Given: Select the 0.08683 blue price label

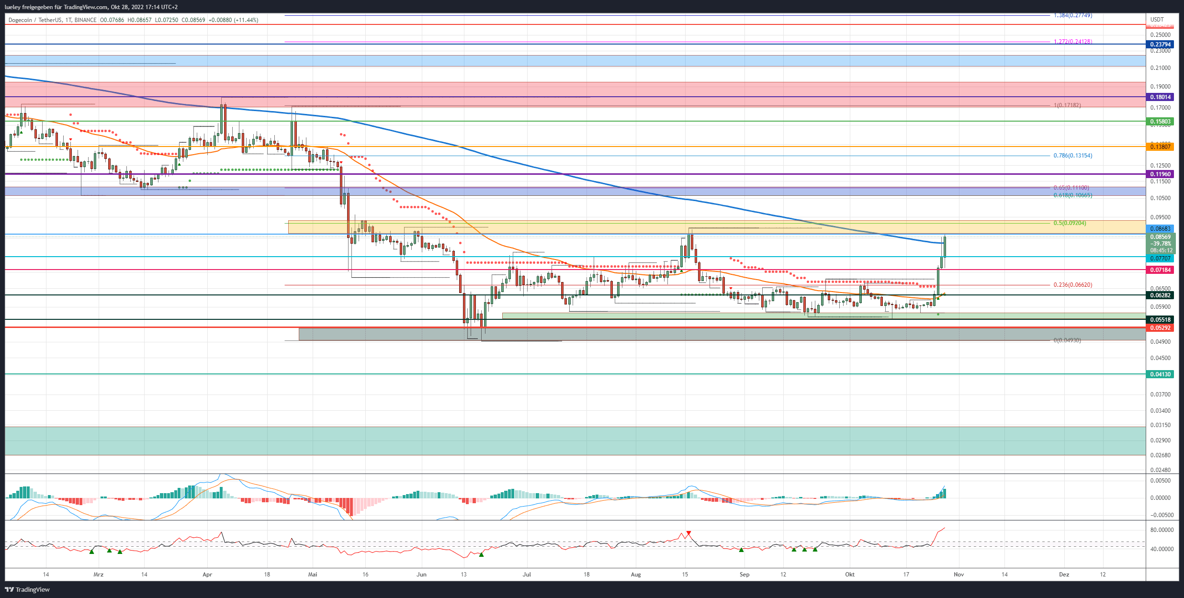Looking at the screenshot, I should (1161, 229).
